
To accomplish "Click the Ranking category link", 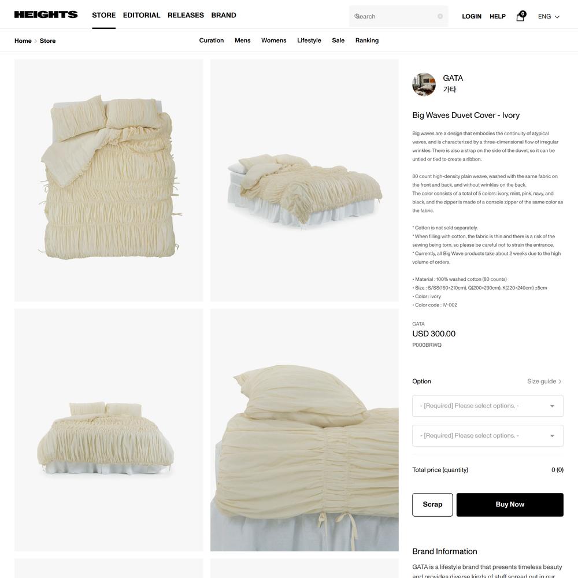I will pos(367,40).
